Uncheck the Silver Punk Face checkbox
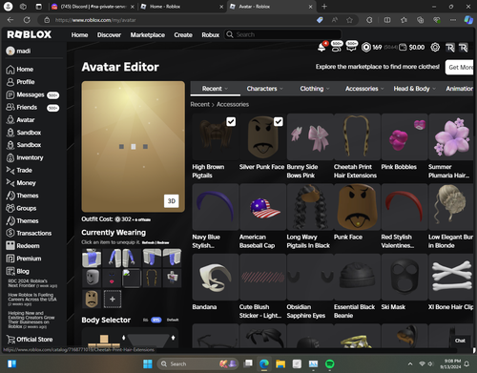 point(279,121)
